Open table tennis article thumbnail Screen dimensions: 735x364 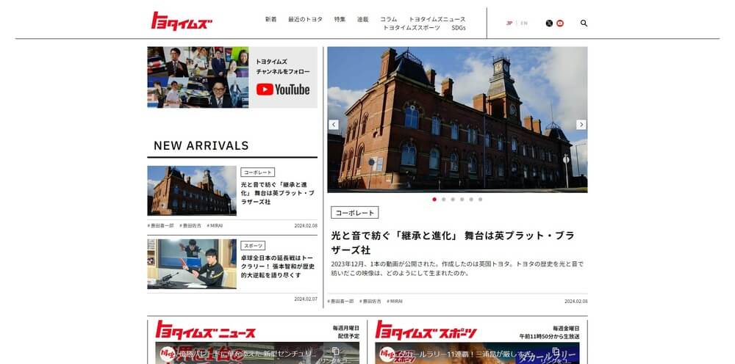coord(192,264)
